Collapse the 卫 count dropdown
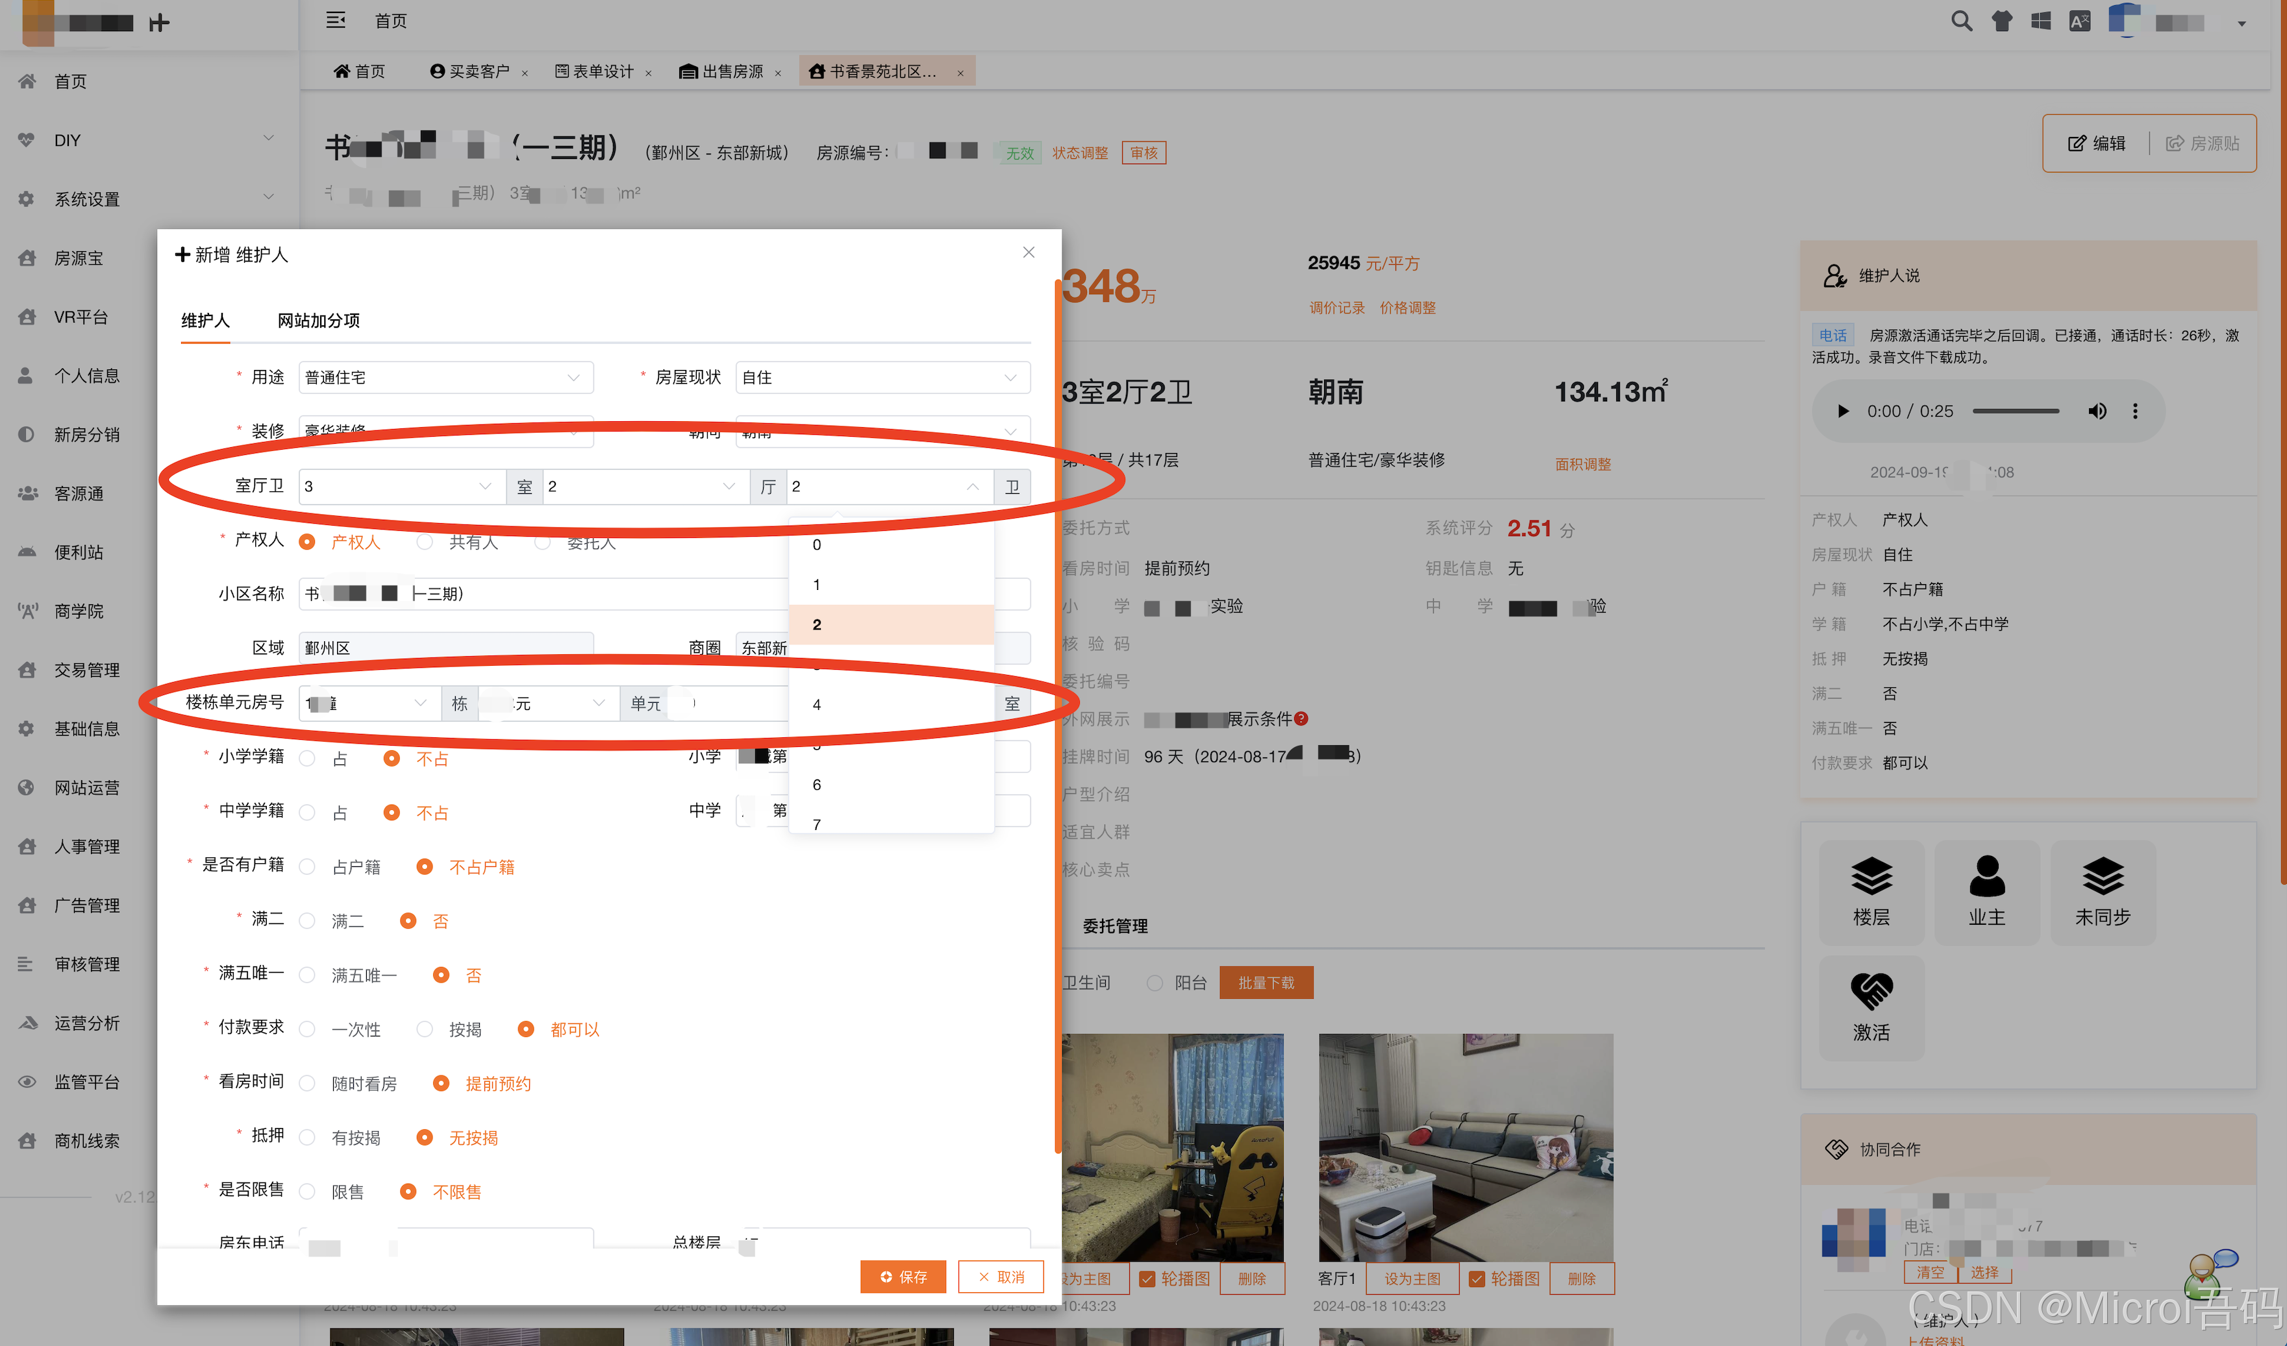This screenshot has width=2287, height=1346. (x=890, y=486)
